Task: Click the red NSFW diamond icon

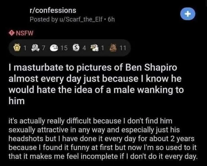Action: [x=12, y=33]
